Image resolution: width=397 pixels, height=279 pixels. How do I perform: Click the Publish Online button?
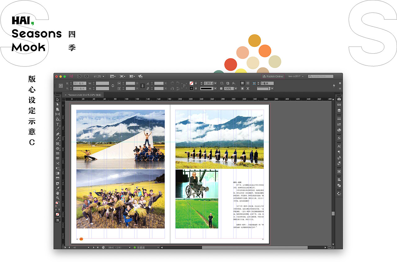tap(273, 76)
